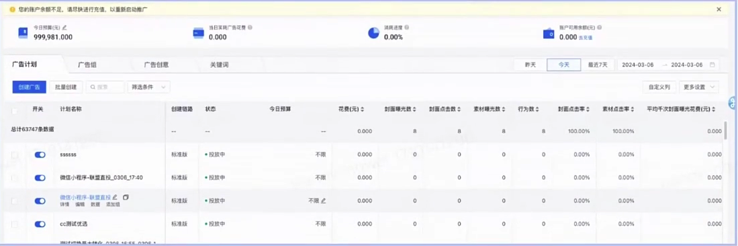
Task: Switch to the 广告计划 tab
Action: click(24, 65)
